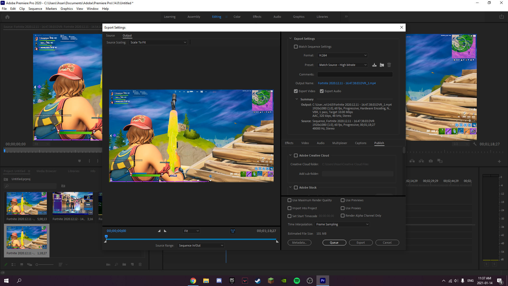Click the Set Out Point marker icon
The image size is (508, 286).
[x=165, y=231]
